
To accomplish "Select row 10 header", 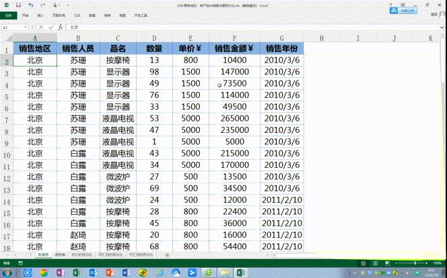I will click(7, 154).
